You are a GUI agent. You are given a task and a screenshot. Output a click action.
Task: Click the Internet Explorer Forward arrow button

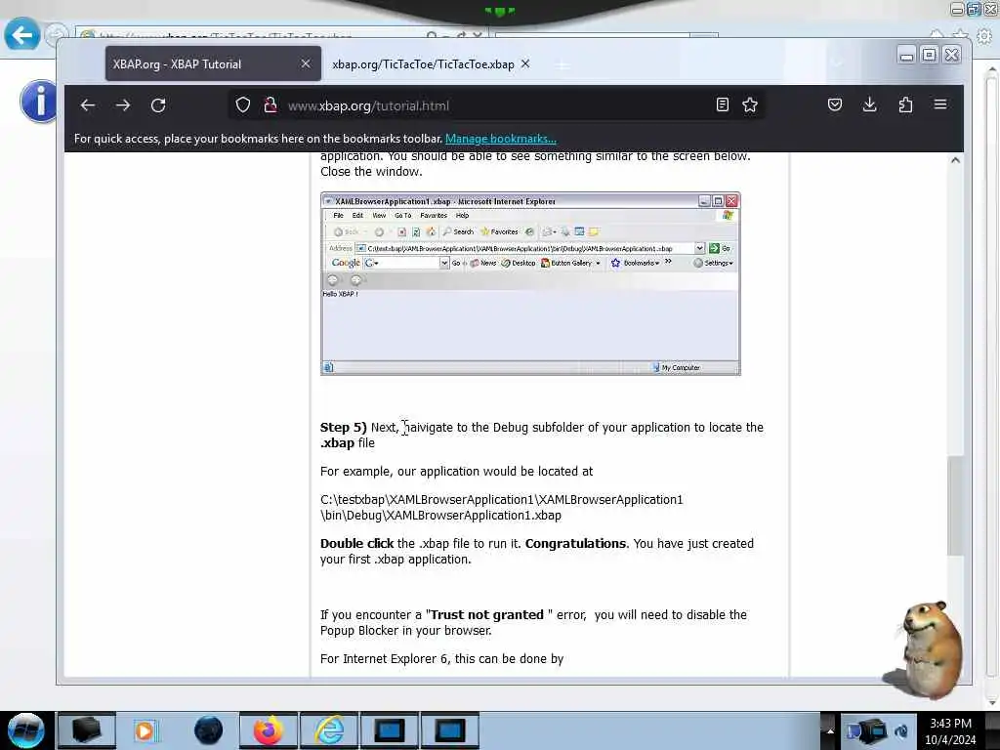[x=56, y=35]
